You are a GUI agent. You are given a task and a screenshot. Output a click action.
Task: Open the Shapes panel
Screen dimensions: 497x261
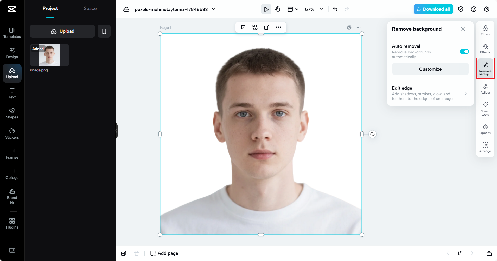(12, 113)
